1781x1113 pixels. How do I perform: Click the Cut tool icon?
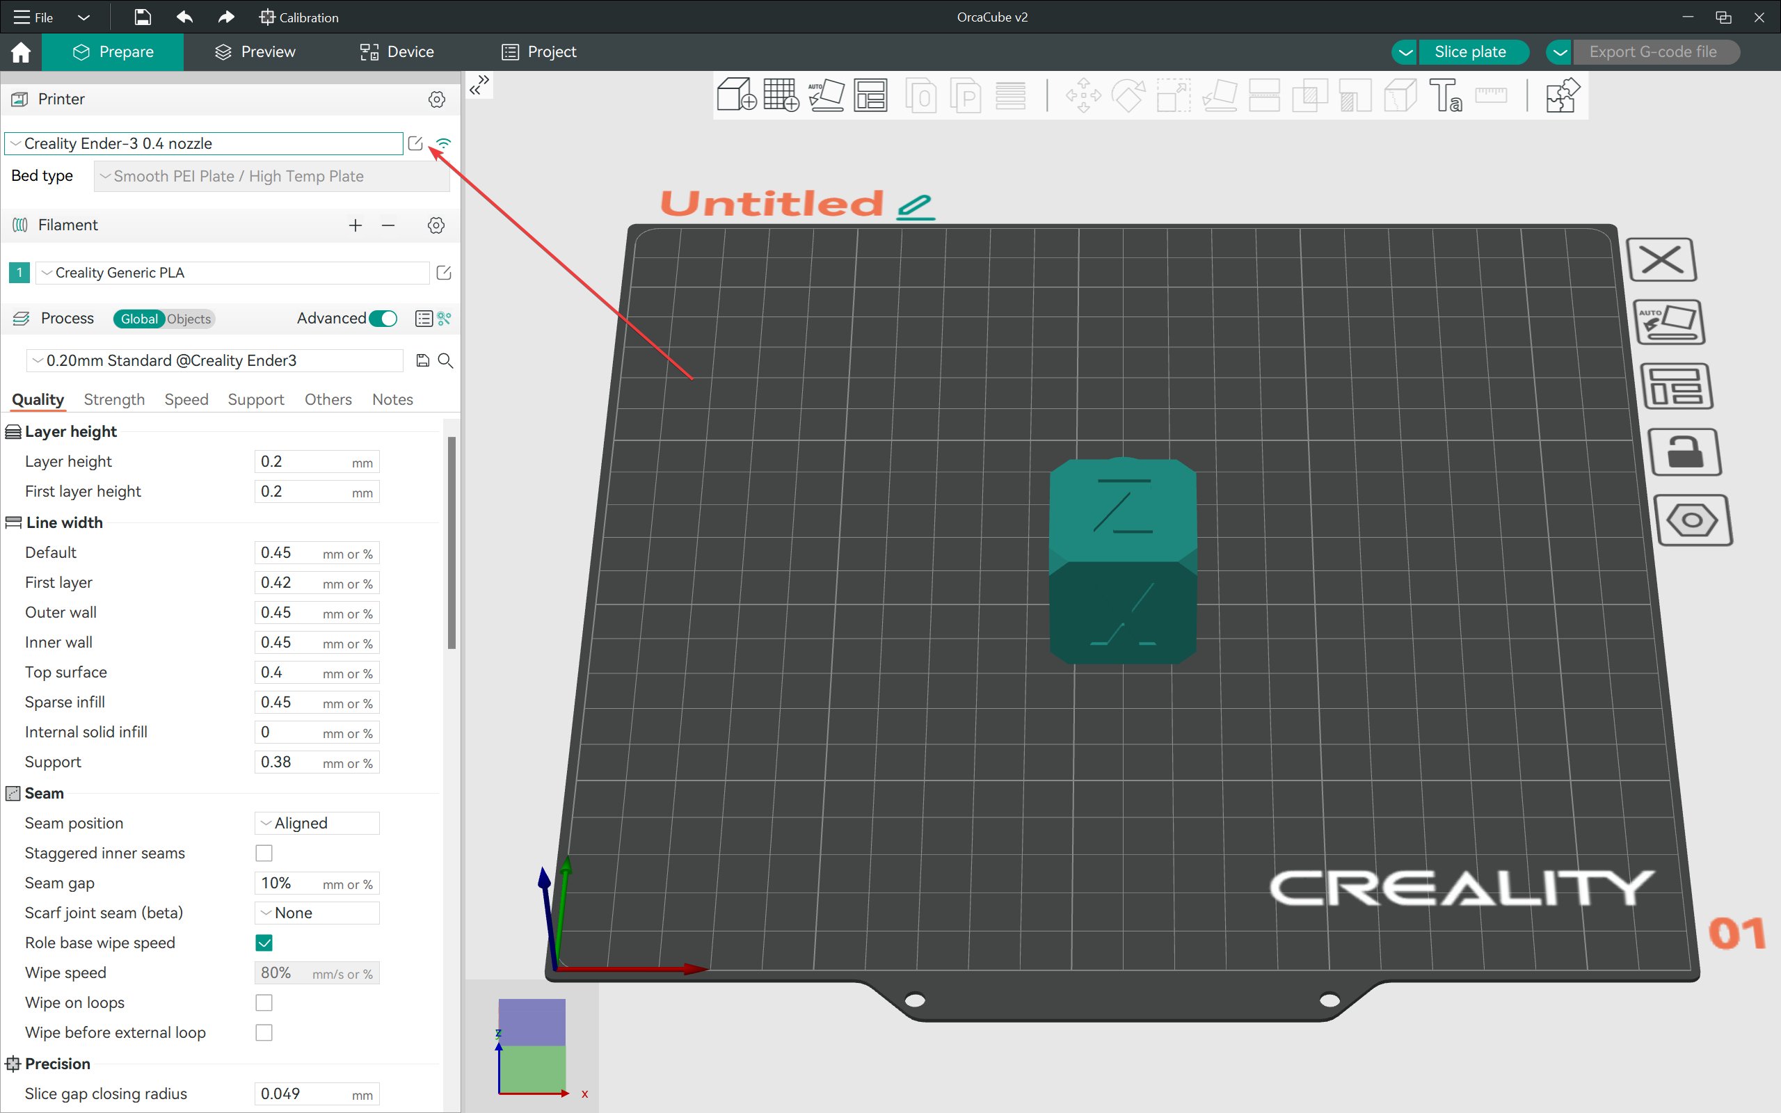point(1263,95)
